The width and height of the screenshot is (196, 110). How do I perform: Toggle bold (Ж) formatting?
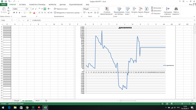tap(14, 13)
